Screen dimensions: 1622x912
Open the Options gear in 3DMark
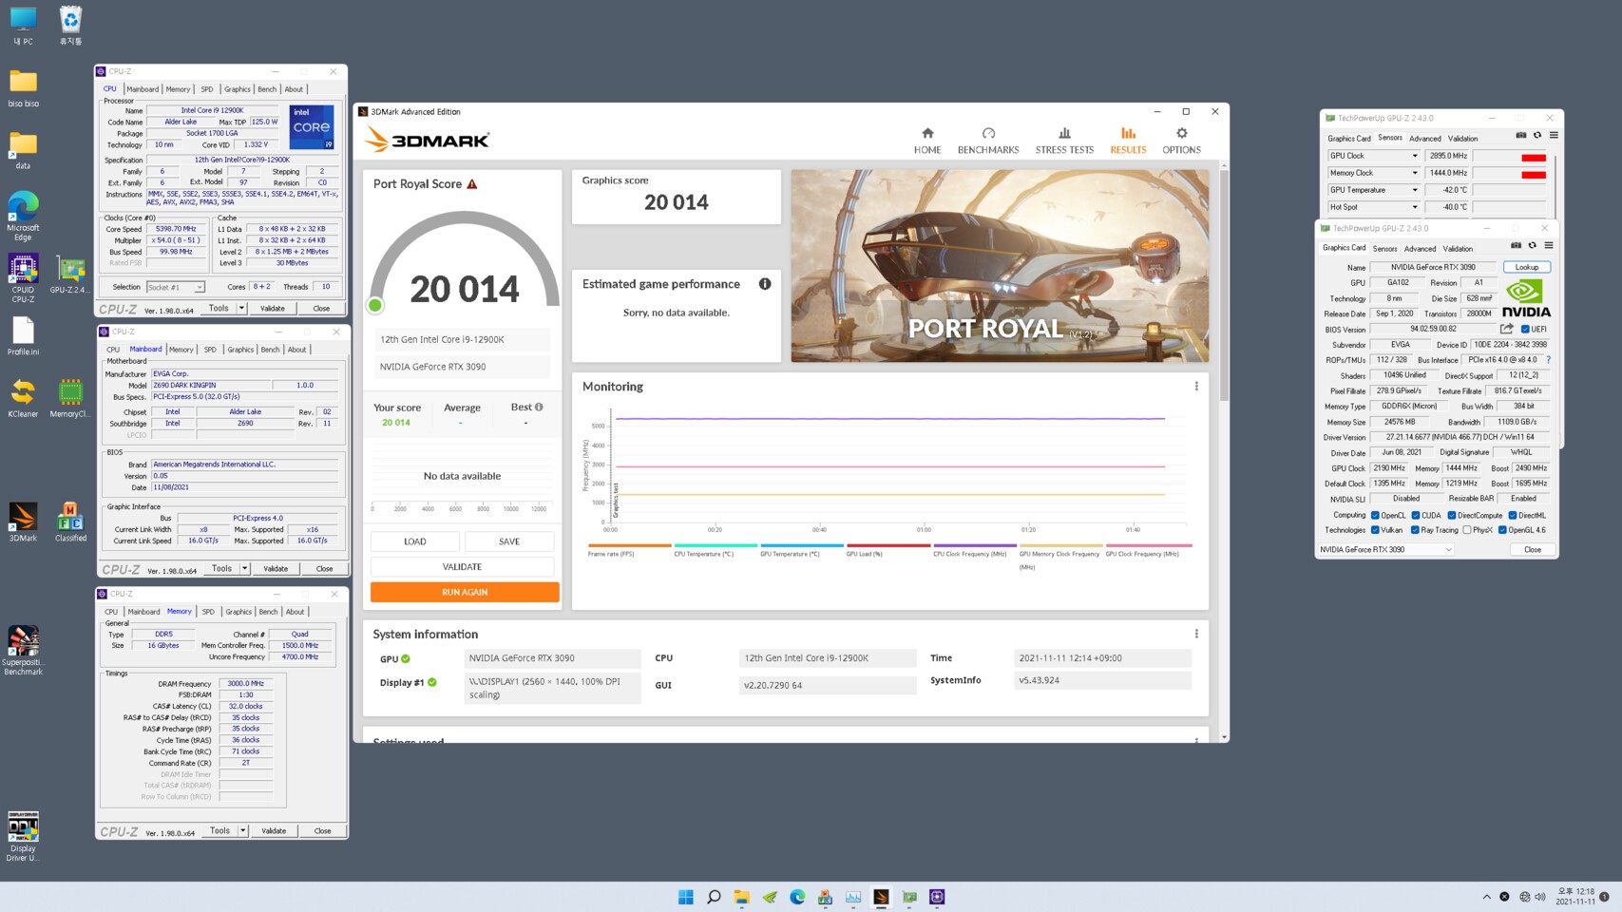1181,141
